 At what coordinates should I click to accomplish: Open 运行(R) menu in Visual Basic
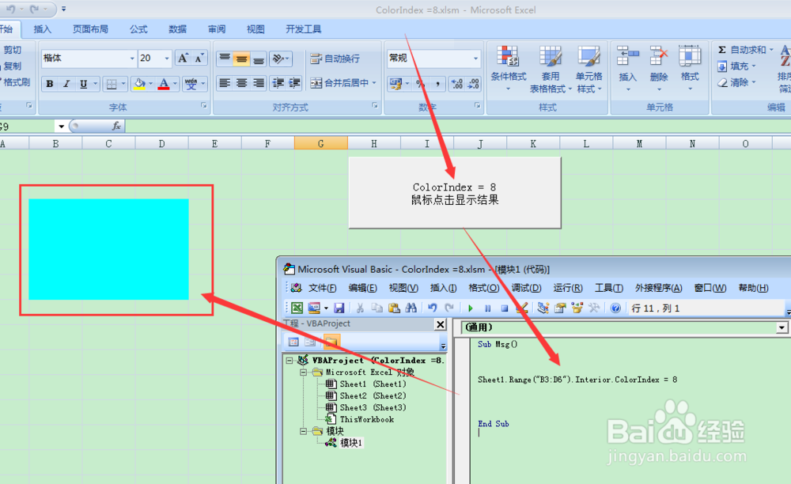[x=567, y=288]
